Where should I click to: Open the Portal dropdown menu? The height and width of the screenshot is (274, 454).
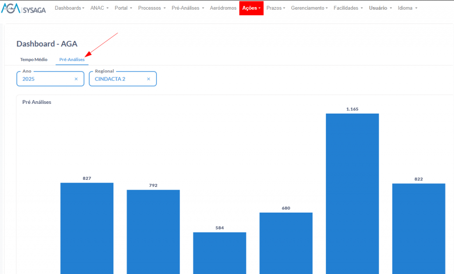pos(123,8)
